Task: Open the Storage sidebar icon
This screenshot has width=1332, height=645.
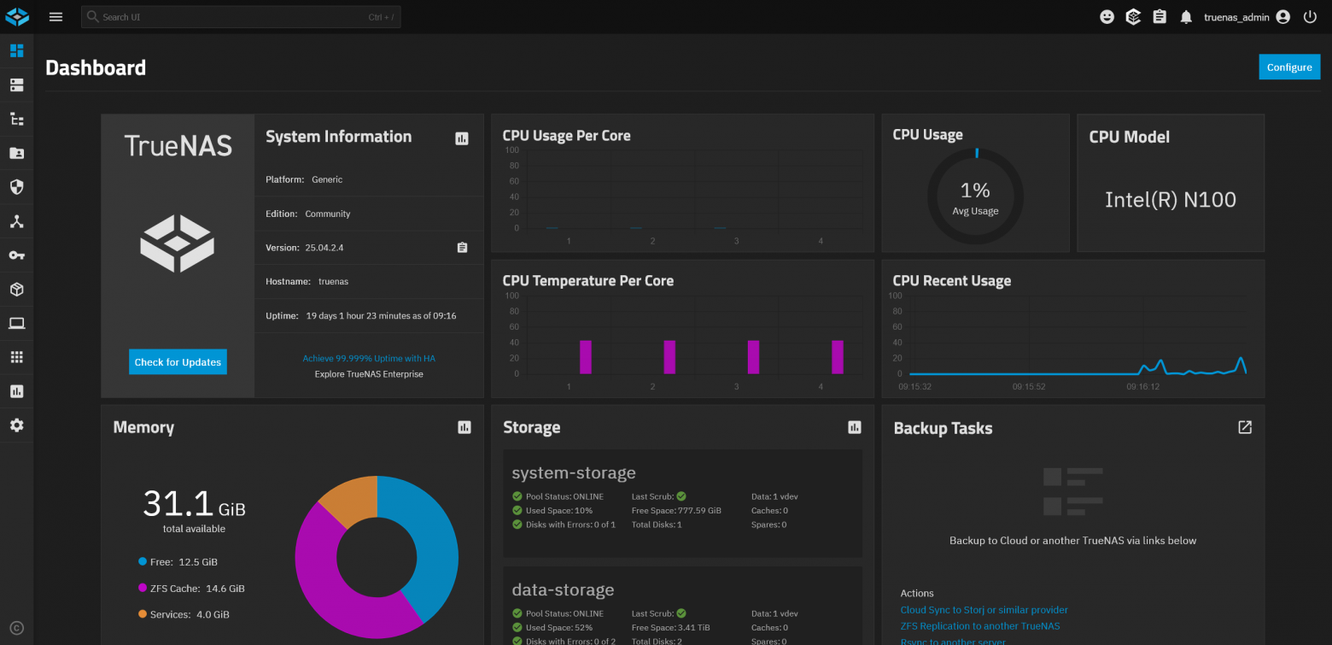Action: click(16, 85)
